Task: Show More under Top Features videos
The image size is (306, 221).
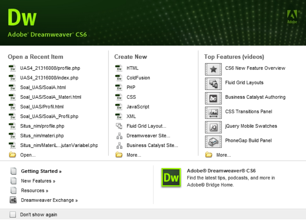Action: [223, 155]
